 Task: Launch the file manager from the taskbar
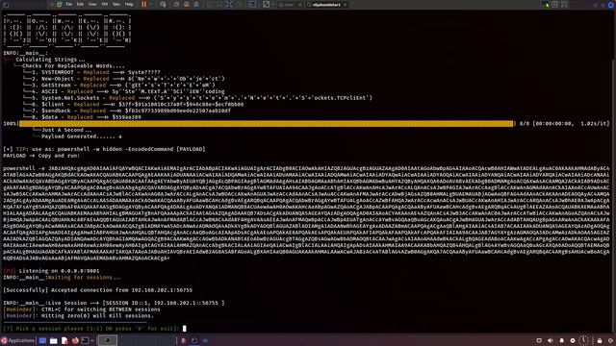coord(54,340)
